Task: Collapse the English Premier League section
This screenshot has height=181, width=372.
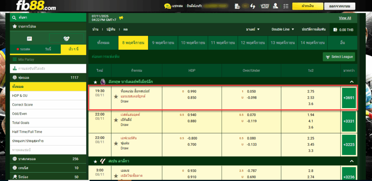Action: pos(351,82)
